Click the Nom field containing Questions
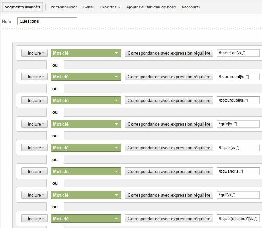This screenshot has width=262, height=228. click(47, 21)
